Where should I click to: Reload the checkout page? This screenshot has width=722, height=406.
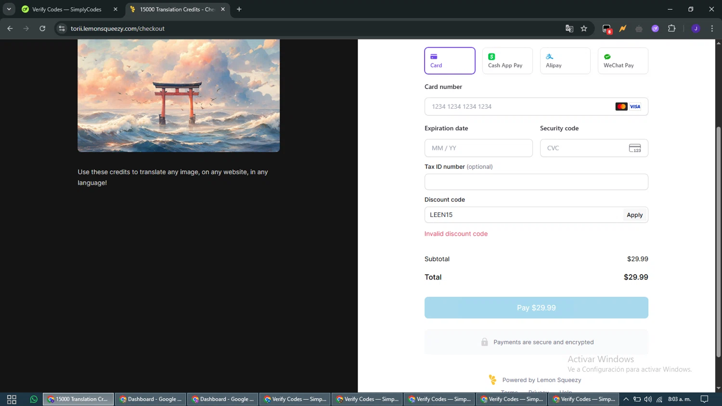(42, 28)
